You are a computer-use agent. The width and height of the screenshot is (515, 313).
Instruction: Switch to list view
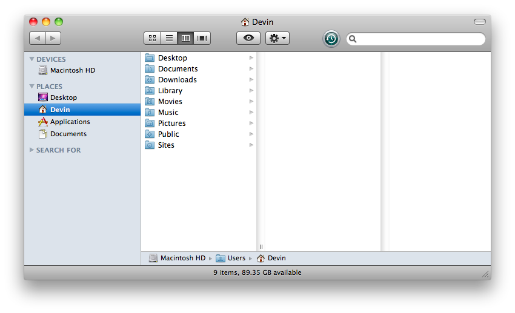[x=169, y=38]
